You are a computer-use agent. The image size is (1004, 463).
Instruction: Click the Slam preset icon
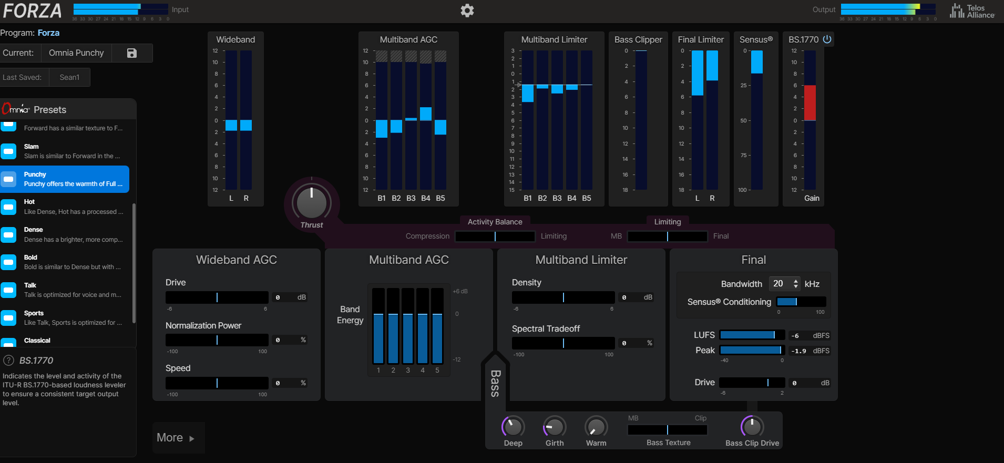[8, 151]
